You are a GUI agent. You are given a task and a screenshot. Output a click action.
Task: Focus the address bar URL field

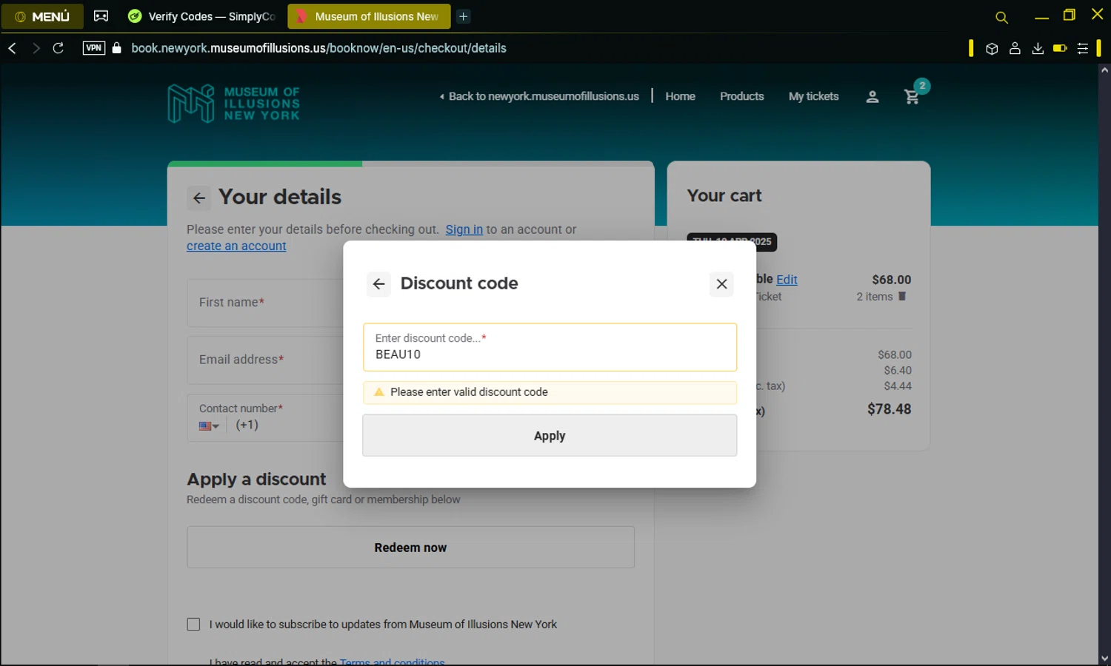pos(319,48)
